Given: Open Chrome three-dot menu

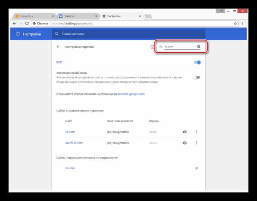Looking at the screenshot, I should click(x=242, y=24).
